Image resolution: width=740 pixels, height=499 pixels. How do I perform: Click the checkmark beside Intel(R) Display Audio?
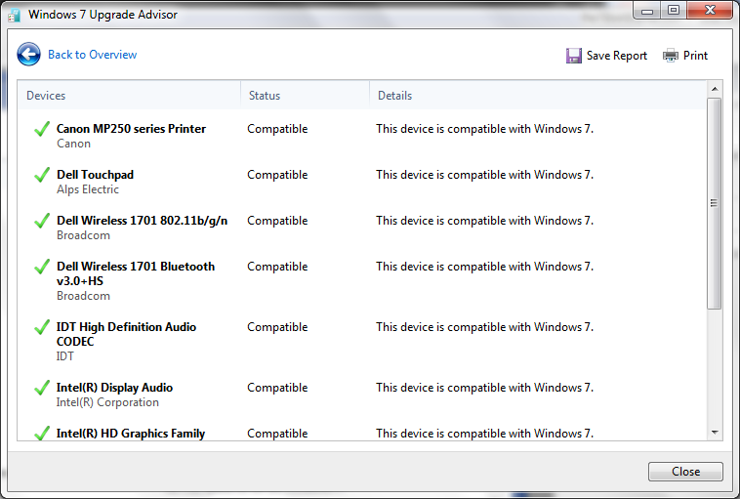(x=42, y=388)
